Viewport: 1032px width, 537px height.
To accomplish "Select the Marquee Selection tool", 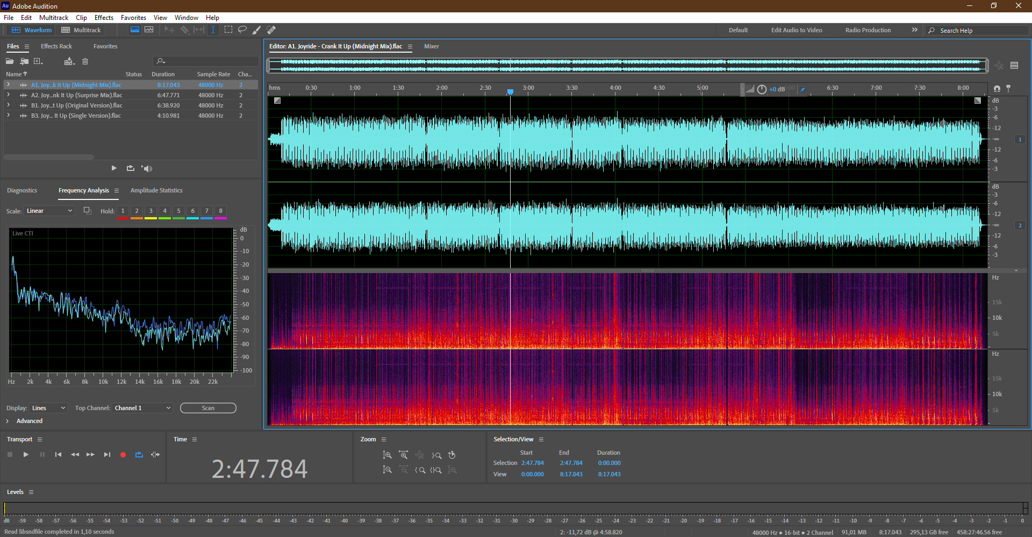I will coord(228,30).
